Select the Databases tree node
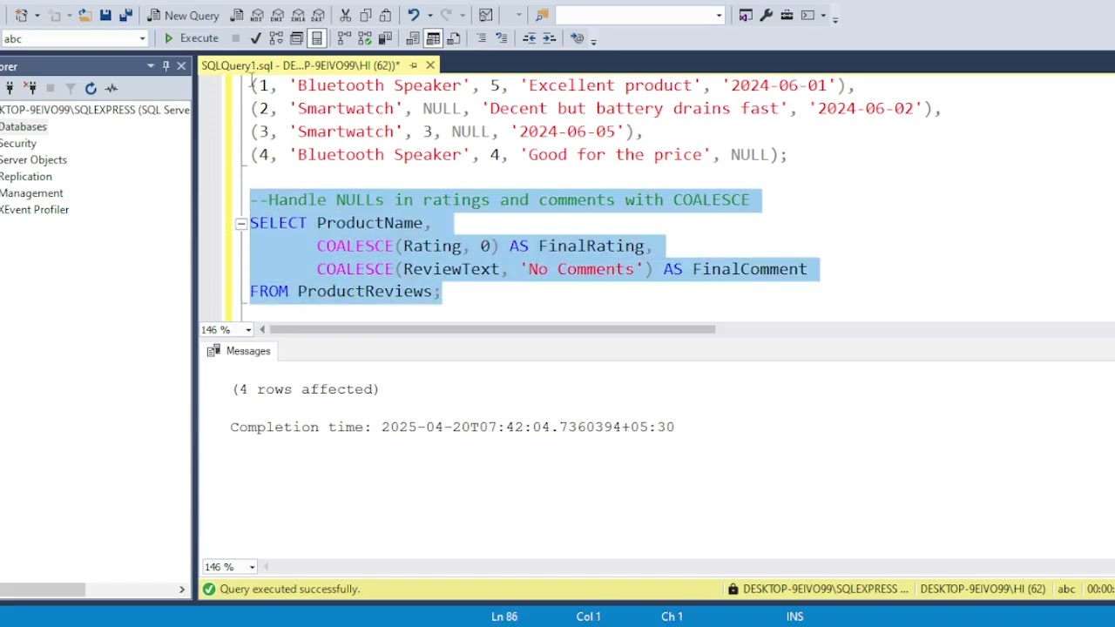This screenshot has width=1115, height=627. pos(24,126)
